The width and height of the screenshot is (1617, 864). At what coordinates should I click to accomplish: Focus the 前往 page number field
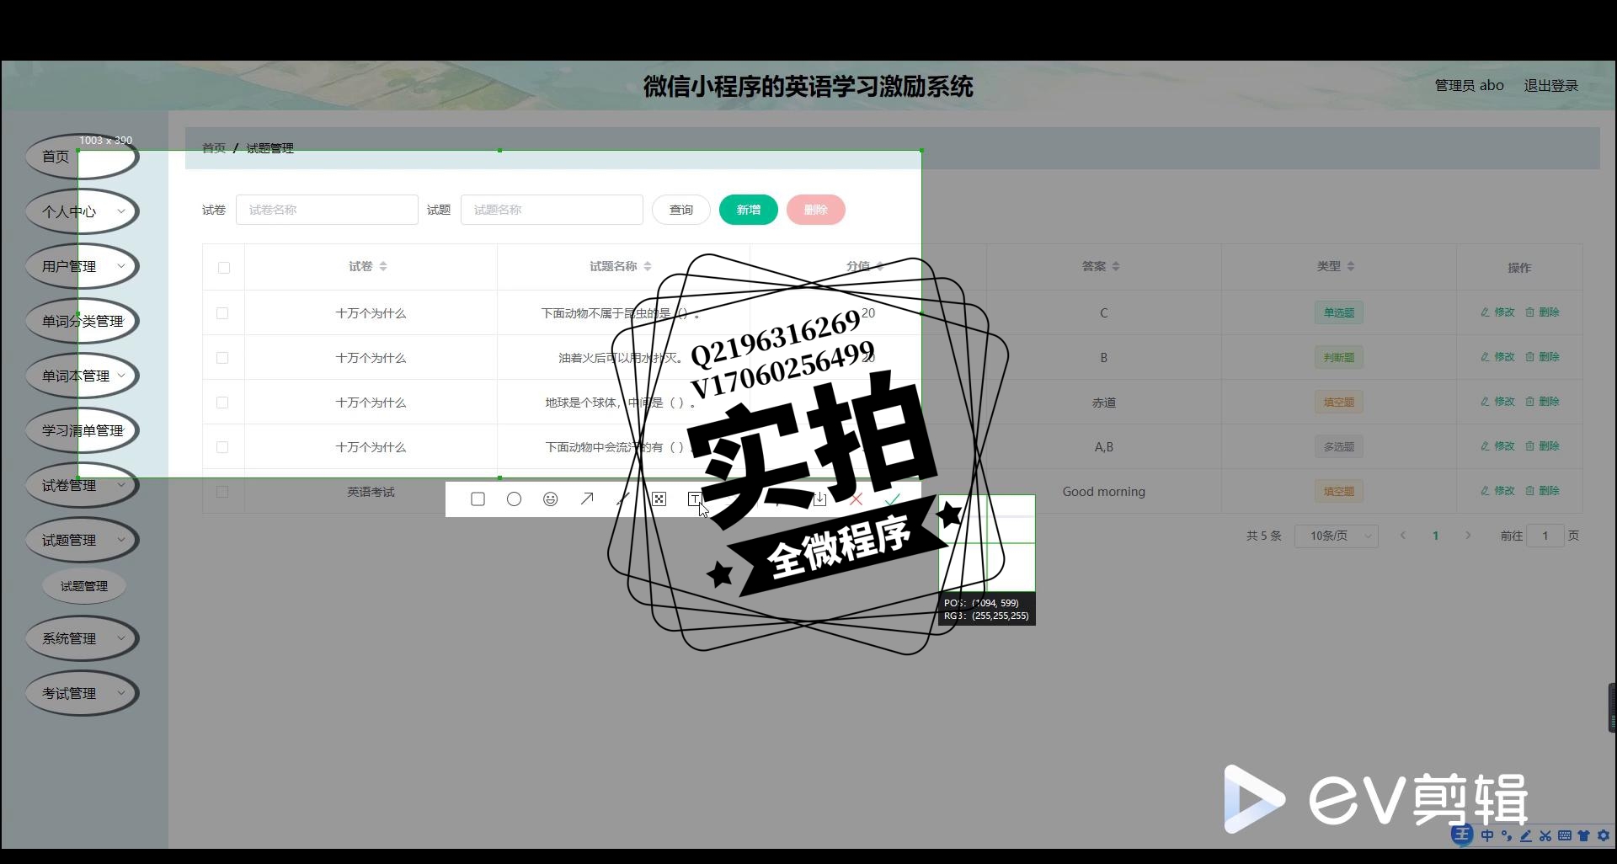(1545, 536)
